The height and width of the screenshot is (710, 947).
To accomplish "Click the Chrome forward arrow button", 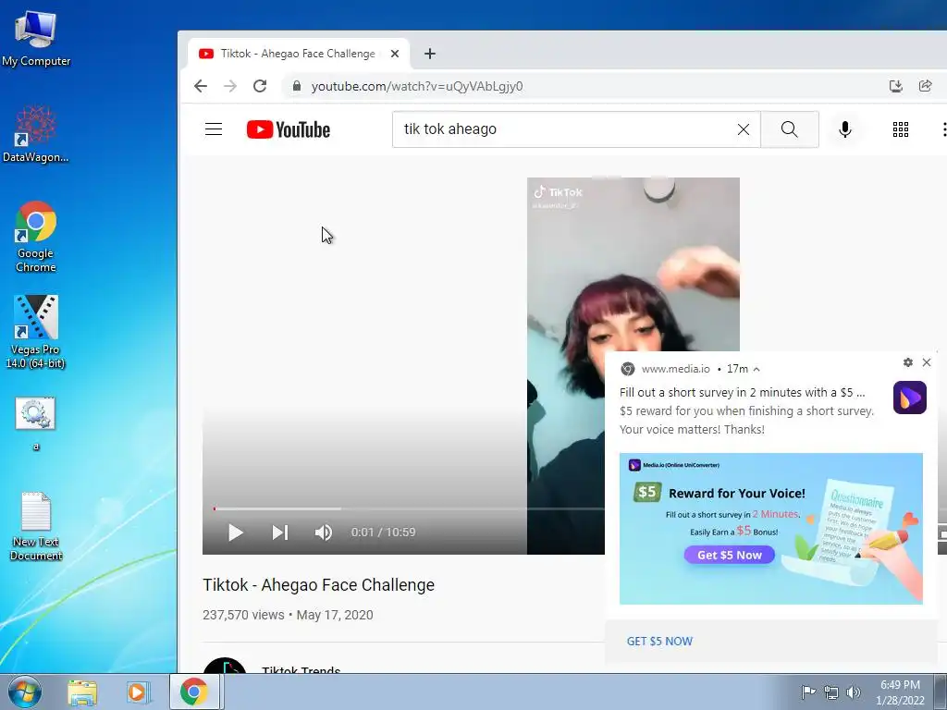I will coord(230,86).
